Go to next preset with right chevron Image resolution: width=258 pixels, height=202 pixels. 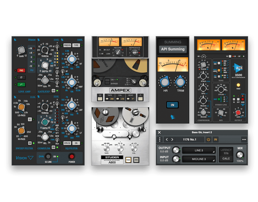pyautogui.click(x=172, y=140)
